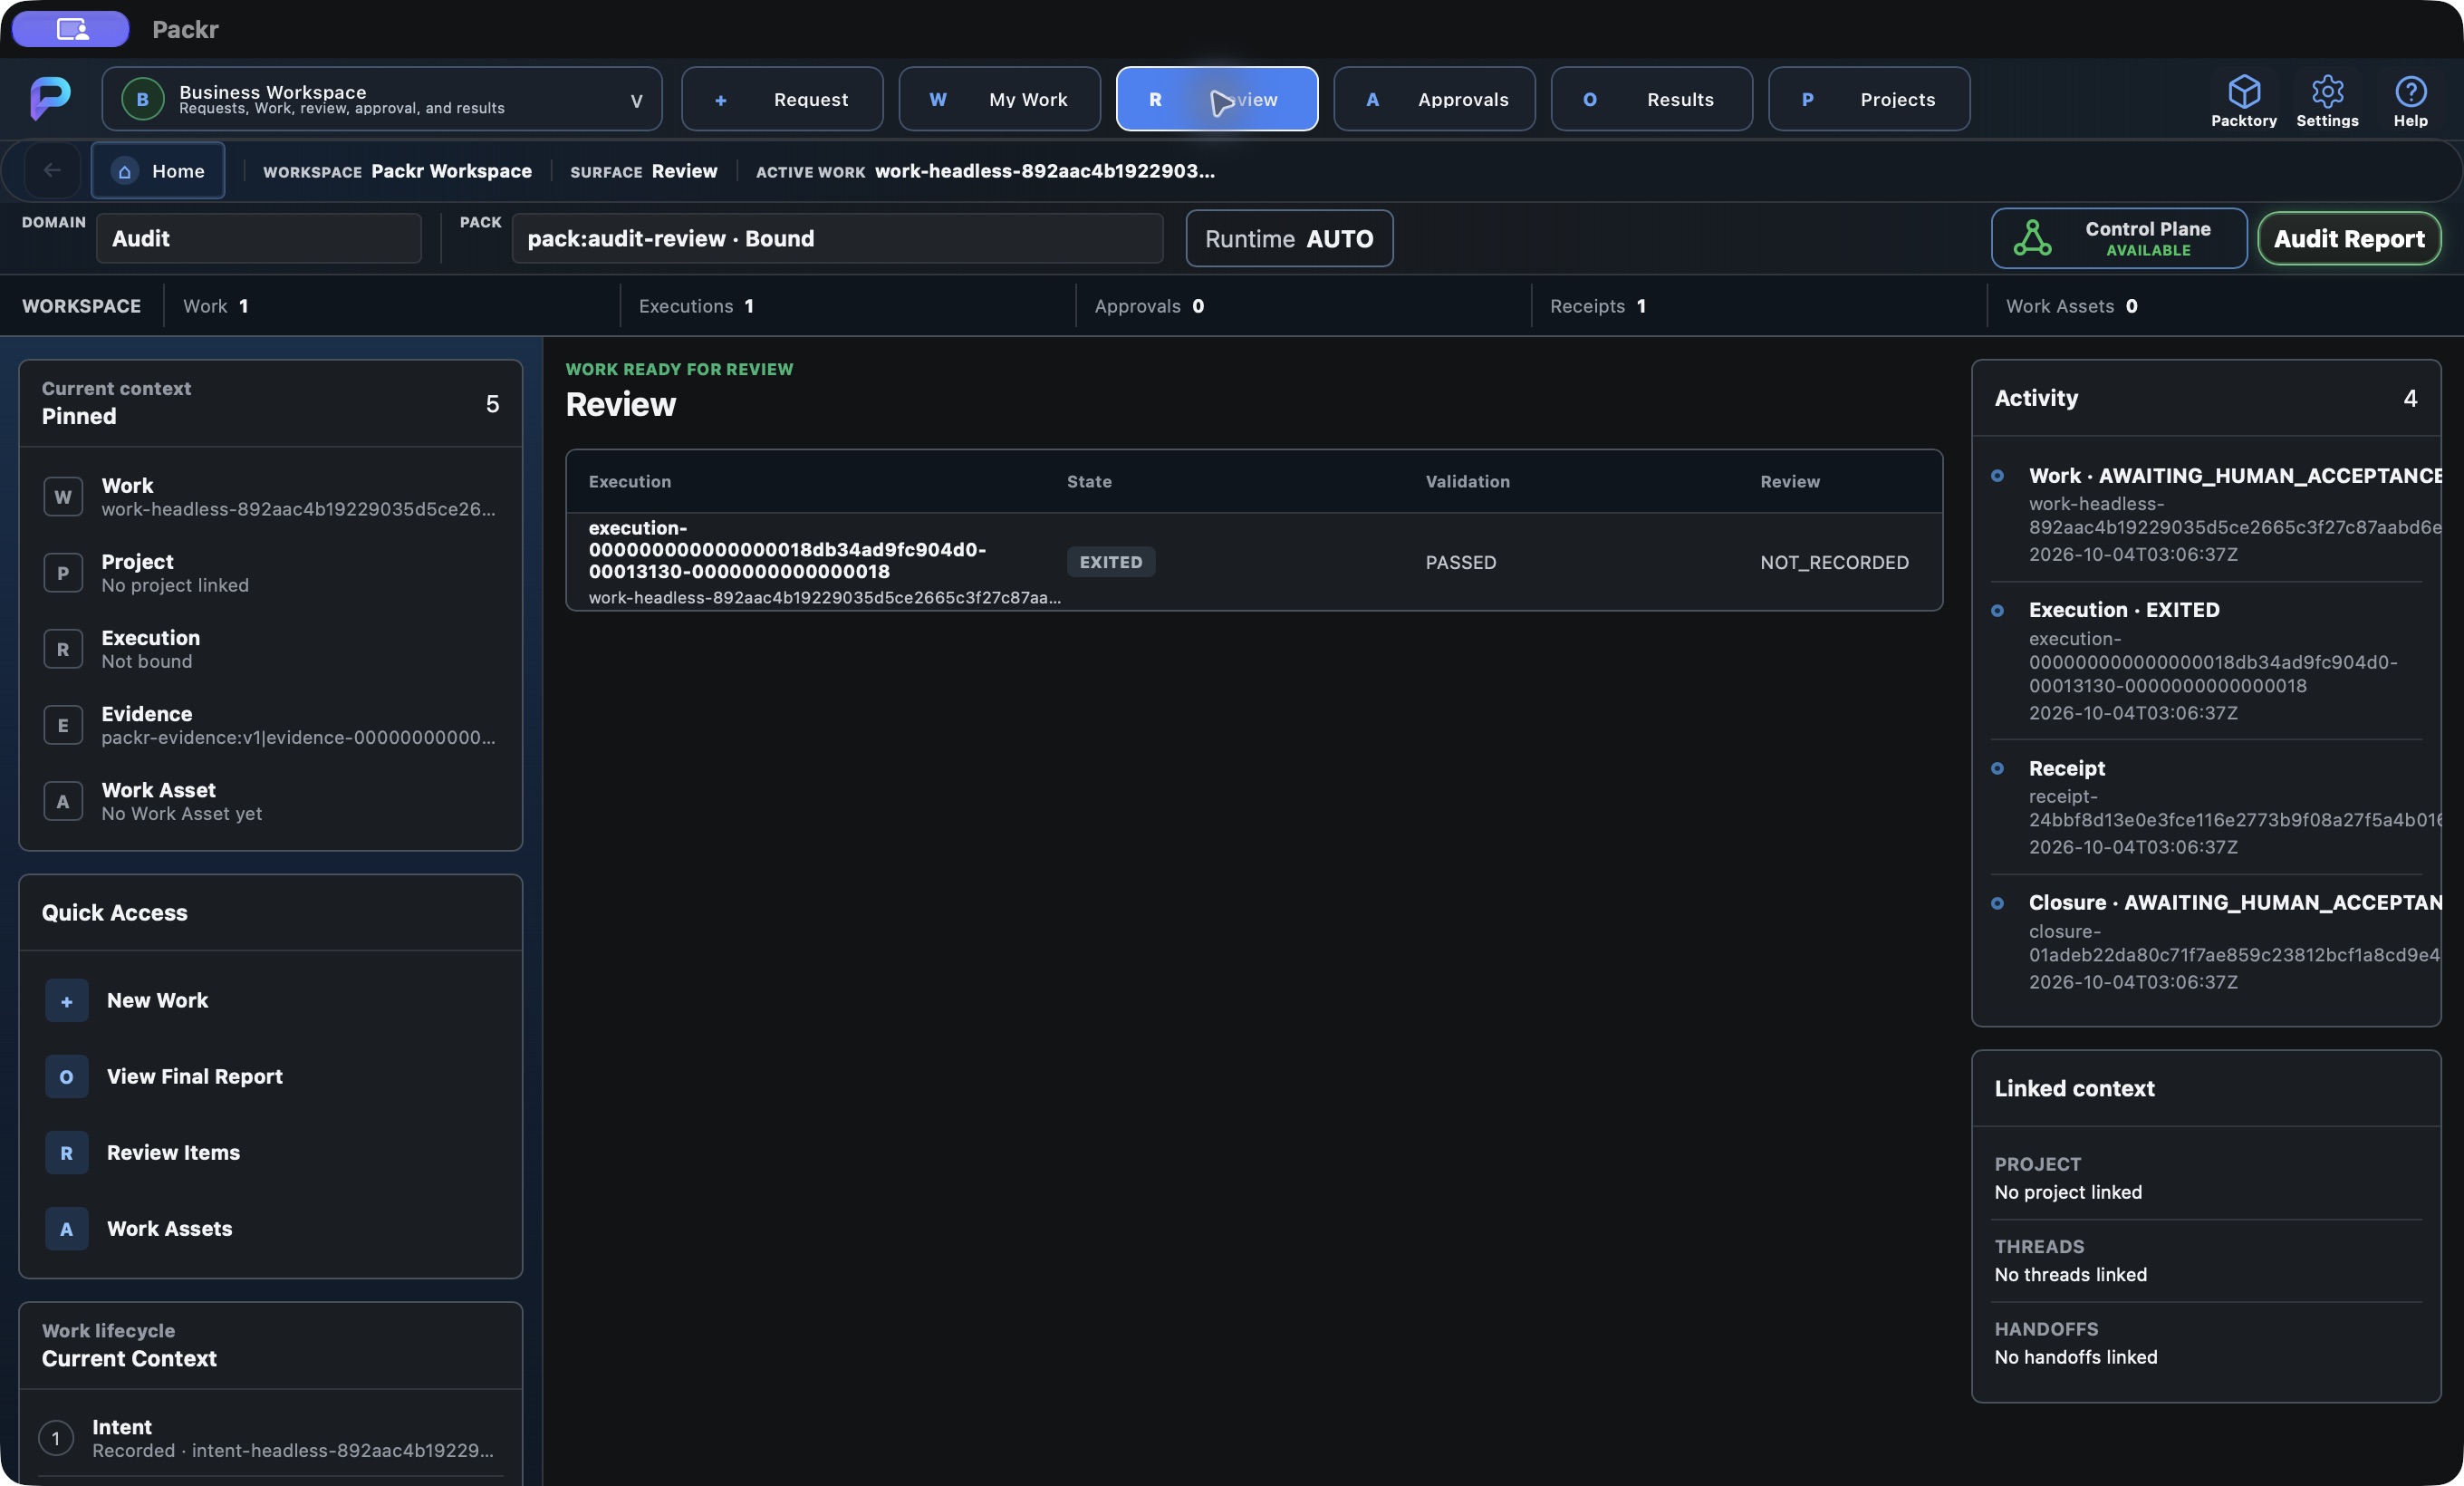The image size is (2464, 1486).
Task: Go to Home in breadcrumb
Action: (158, 171)
